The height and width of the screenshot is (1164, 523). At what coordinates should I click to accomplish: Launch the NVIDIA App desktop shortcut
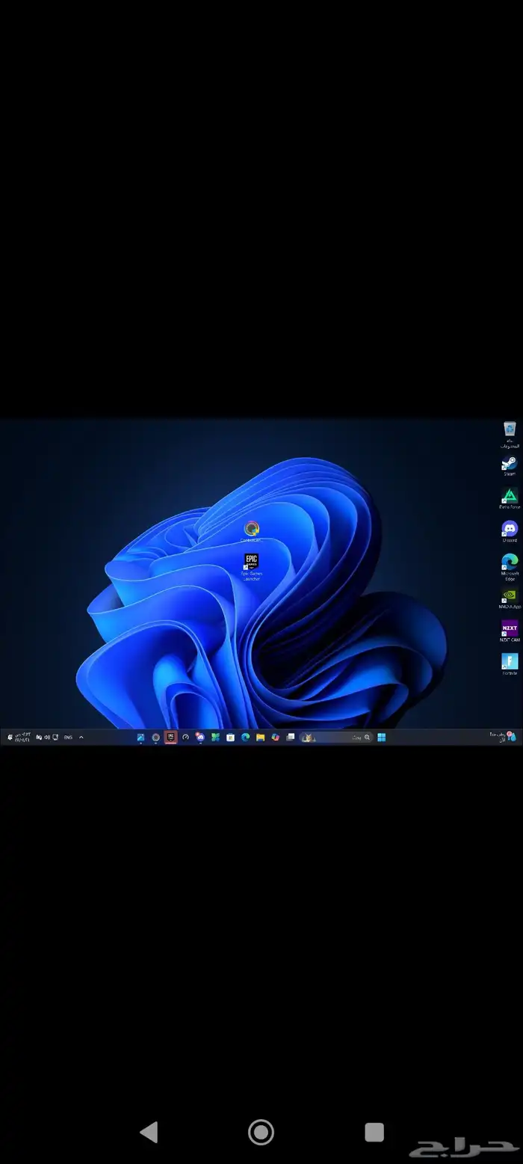(x=510, y=597)
